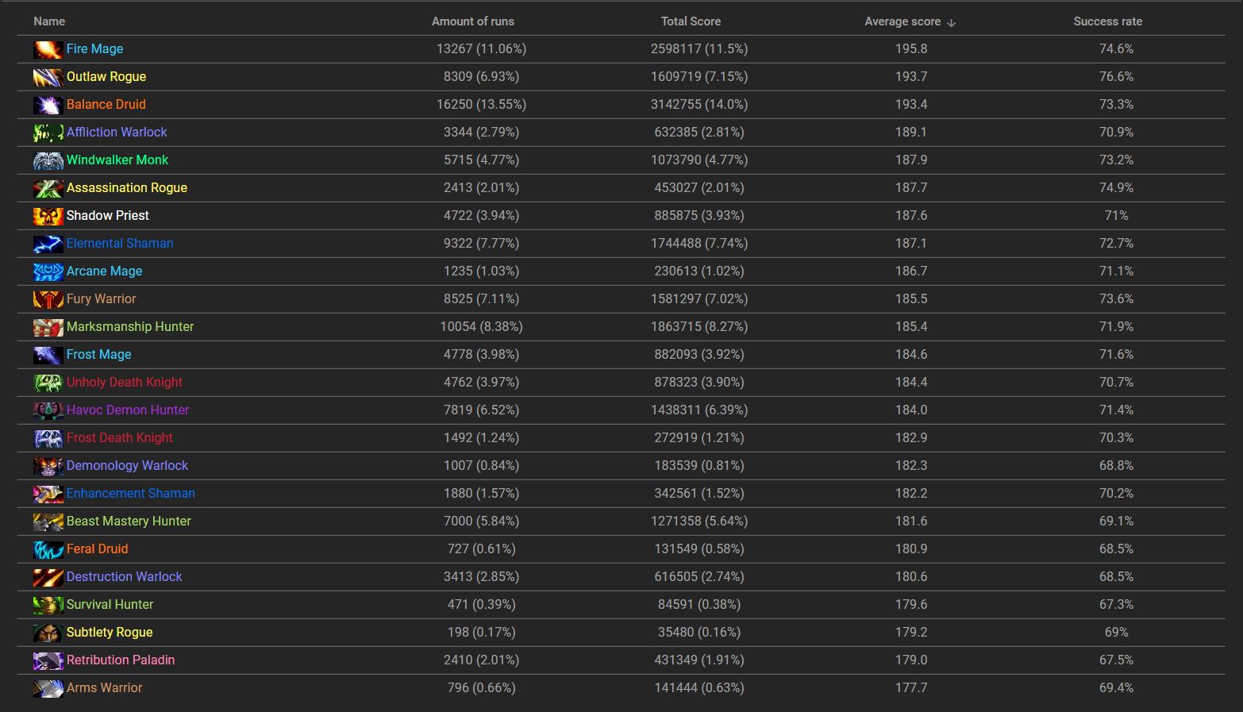Sort by the Total Score column header
The image size is (1243, 712).
(691, 21)
